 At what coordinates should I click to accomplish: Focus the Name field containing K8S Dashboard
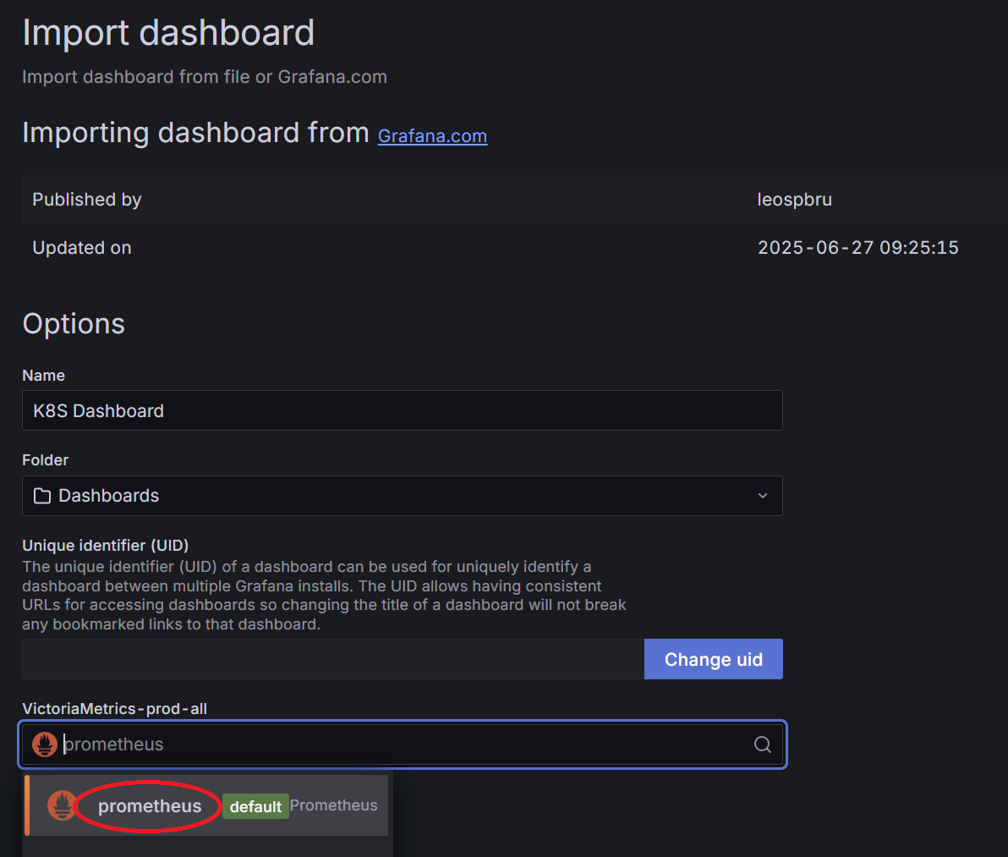[x=402, y=411]
